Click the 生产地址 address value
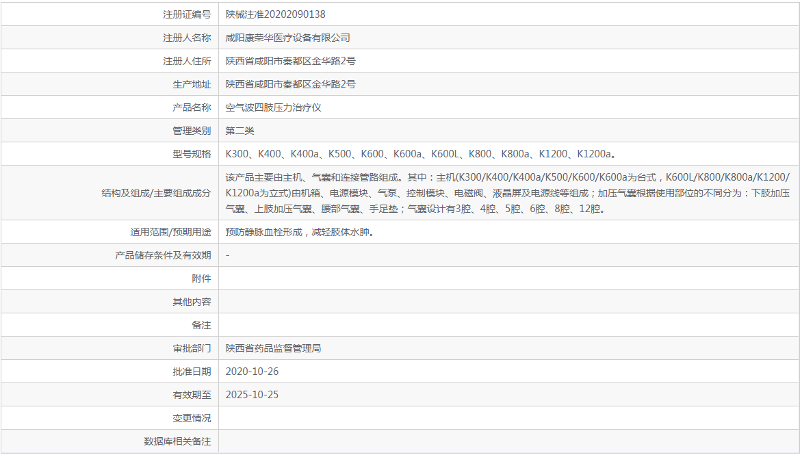 [x=291, y=84]
